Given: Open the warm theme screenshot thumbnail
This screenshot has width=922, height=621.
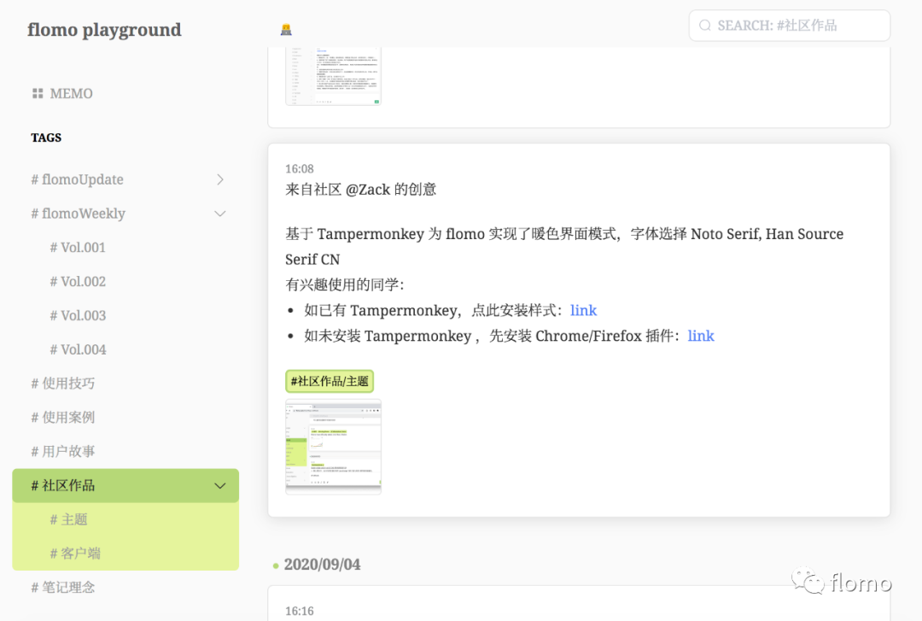Looking at the screenshot, I should click(x=334, y=447).
